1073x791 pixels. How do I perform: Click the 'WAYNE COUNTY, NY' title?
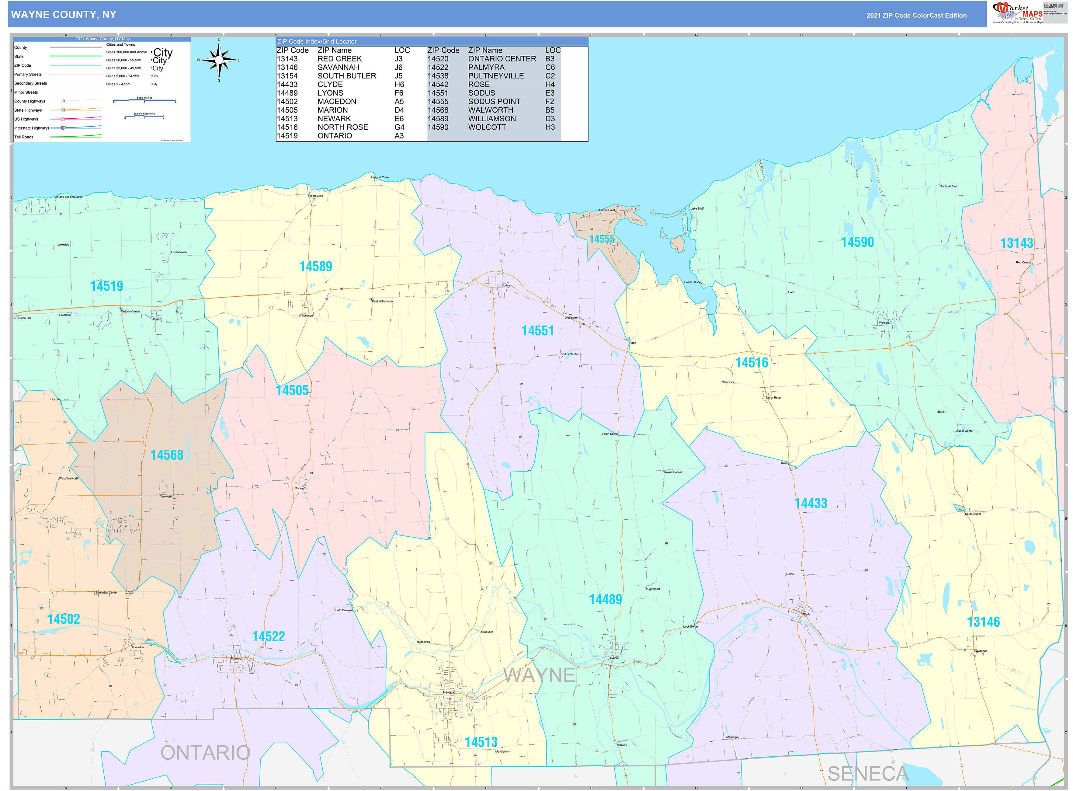point(64,15)
